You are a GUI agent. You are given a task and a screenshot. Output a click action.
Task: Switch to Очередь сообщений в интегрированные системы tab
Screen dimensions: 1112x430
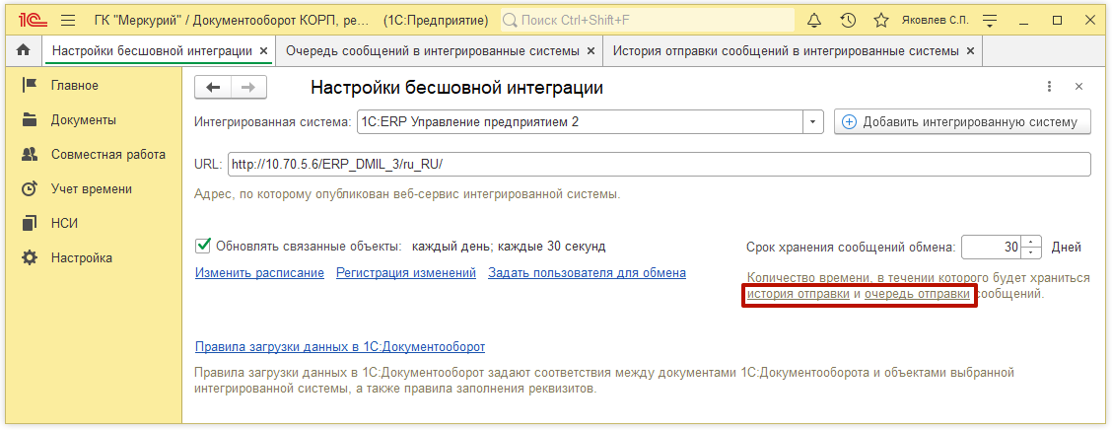point(432,51)
